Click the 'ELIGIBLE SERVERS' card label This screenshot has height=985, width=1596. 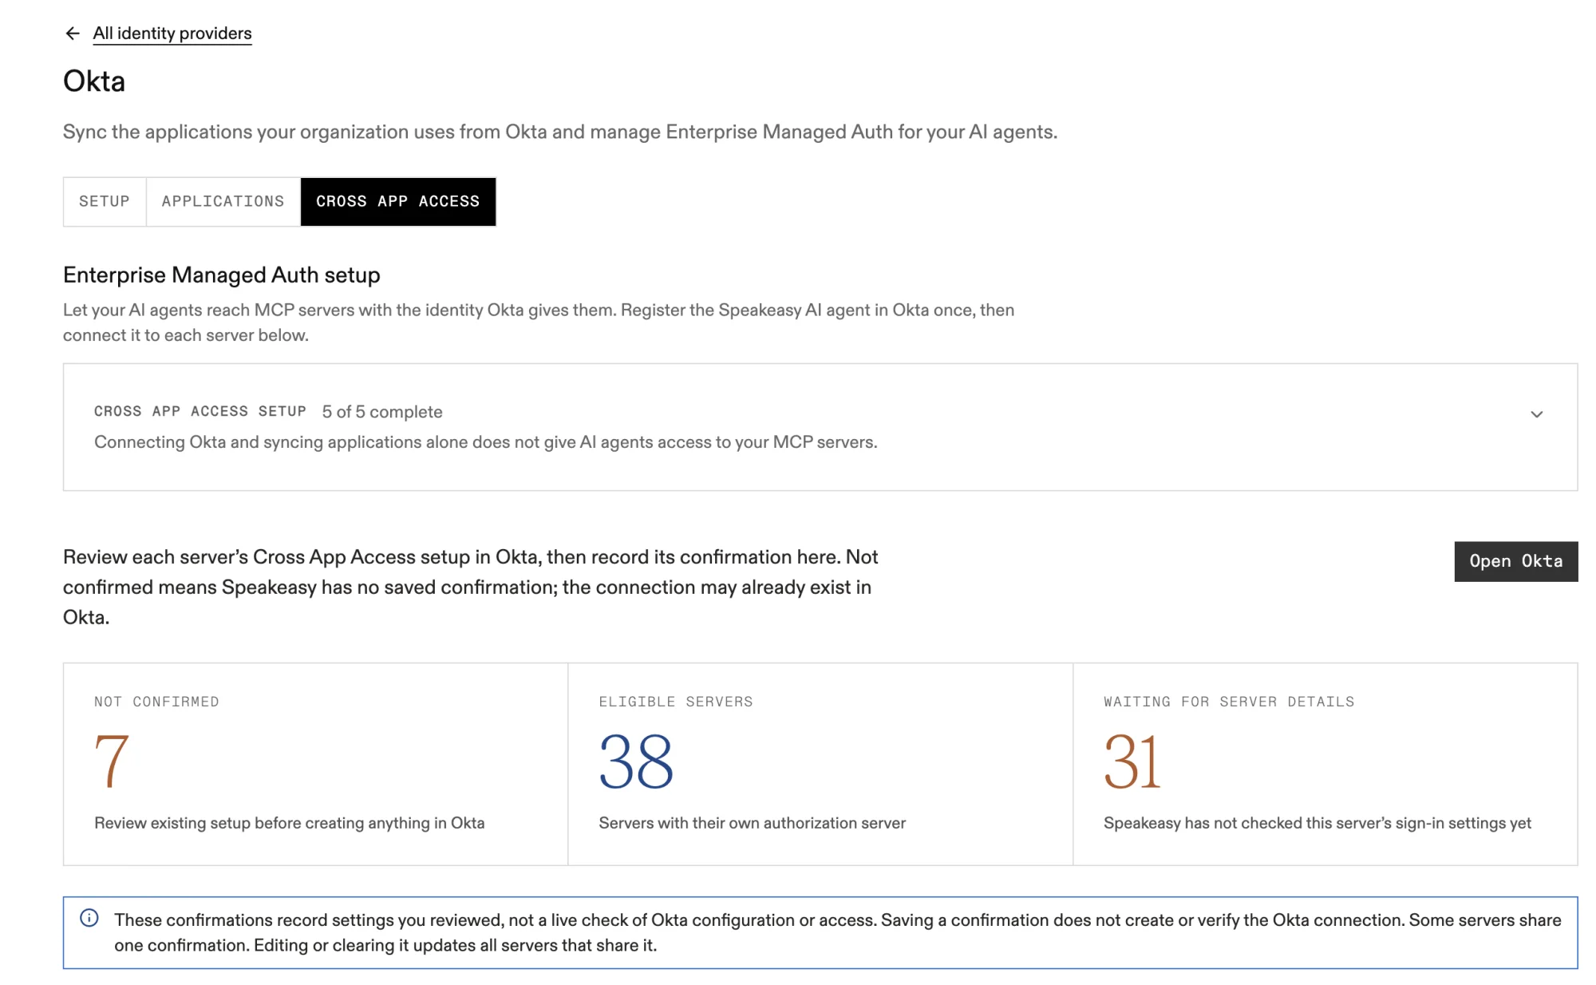tap(676, 702)
